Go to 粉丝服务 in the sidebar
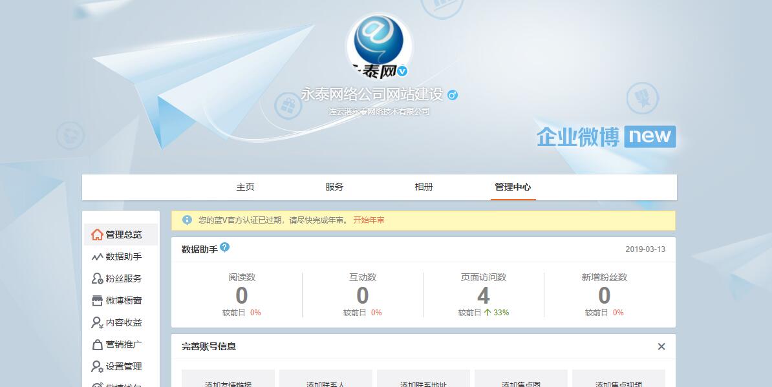 tap(121, 278)
